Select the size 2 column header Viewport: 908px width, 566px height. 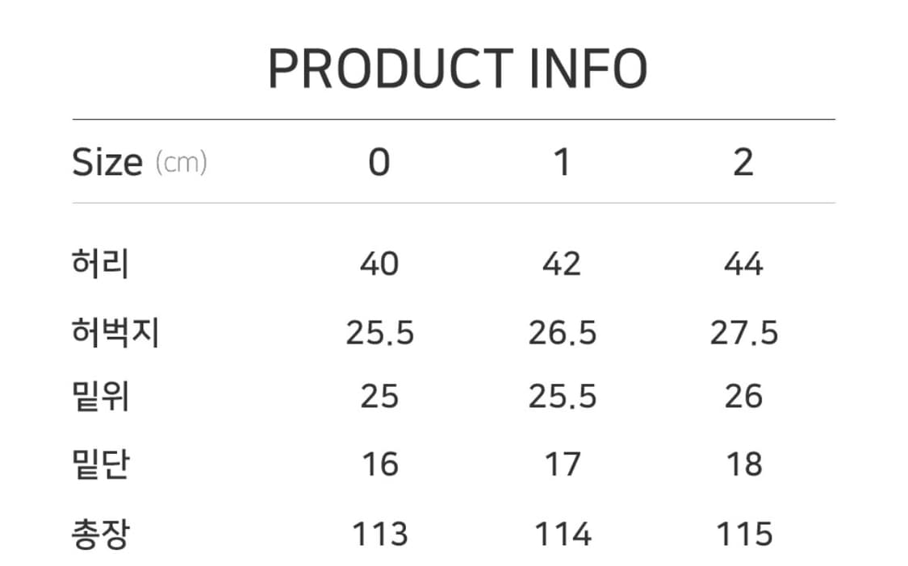[x=743, y=163]
